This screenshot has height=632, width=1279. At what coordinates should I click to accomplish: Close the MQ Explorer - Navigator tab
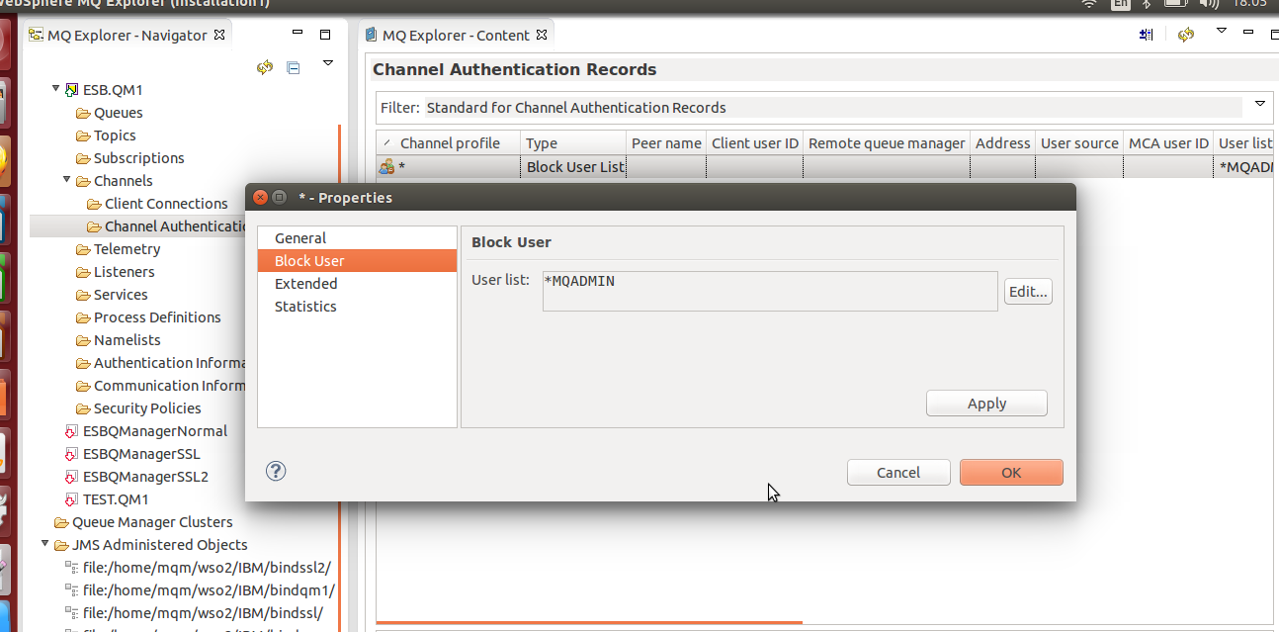[x=220, y=35]
